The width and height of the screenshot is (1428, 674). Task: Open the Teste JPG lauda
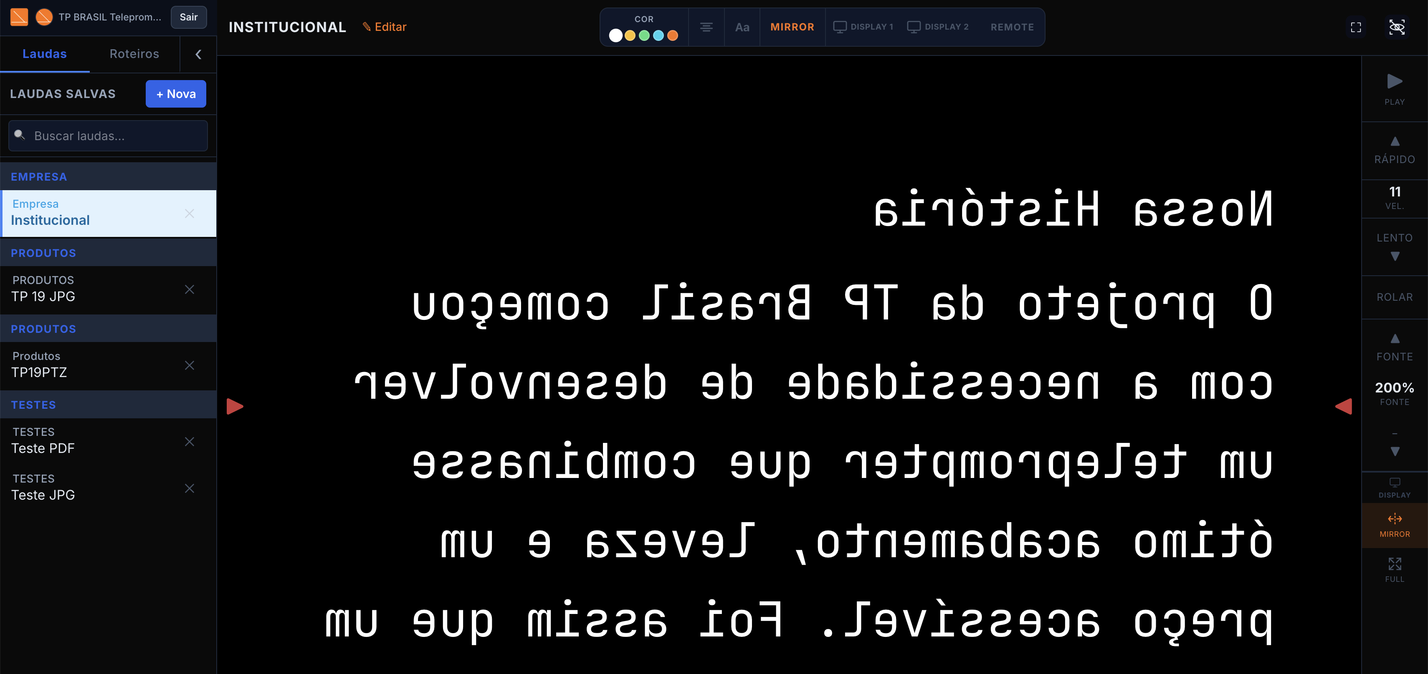[108, 488]
